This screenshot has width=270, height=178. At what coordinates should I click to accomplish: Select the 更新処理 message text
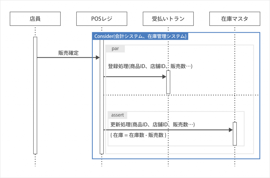152,124
